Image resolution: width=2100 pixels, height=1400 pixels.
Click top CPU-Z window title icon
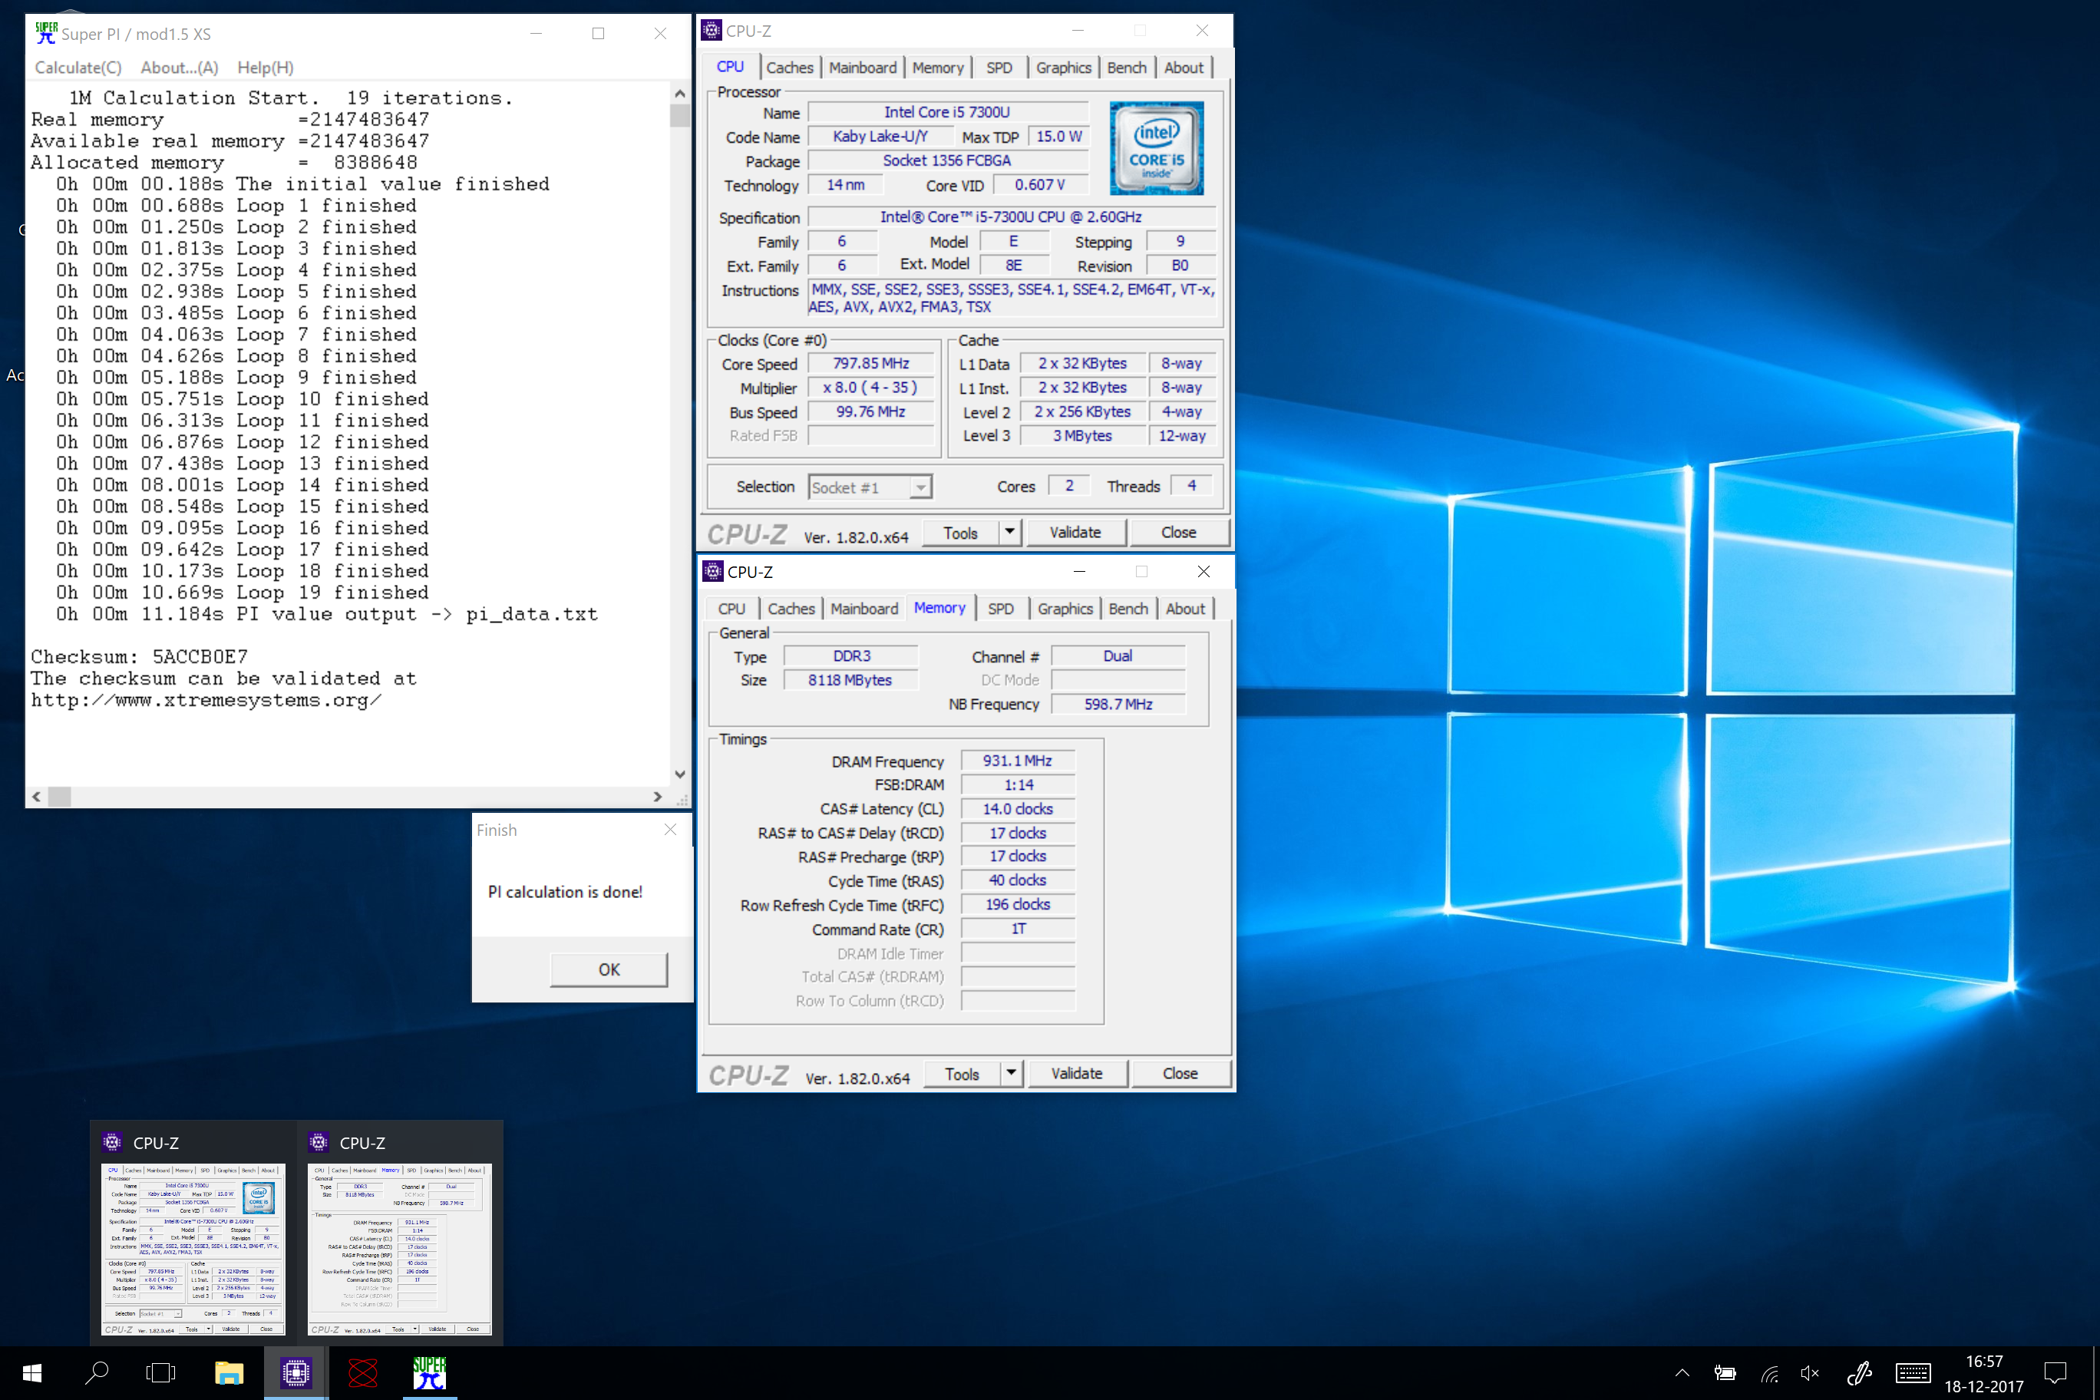click(x=712, y=31)
